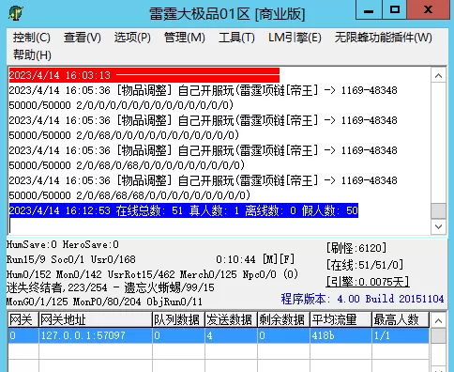Click the 网关 column header
454x372 pixels.
23,319
